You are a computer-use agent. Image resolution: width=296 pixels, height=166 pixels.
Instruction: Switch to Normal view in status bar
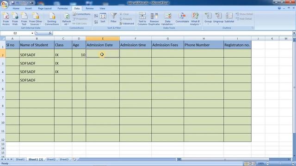click(246, 163)
